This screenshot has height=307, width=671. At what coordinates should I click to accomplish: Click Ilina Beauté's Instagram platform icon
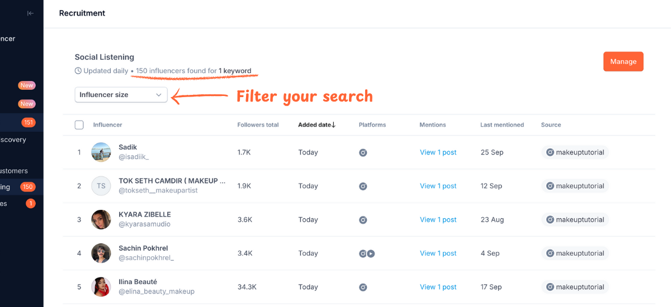pyautogui.click(x=363, y=287)
